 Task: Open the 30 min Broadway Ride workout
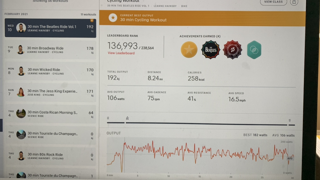[50, 50]
